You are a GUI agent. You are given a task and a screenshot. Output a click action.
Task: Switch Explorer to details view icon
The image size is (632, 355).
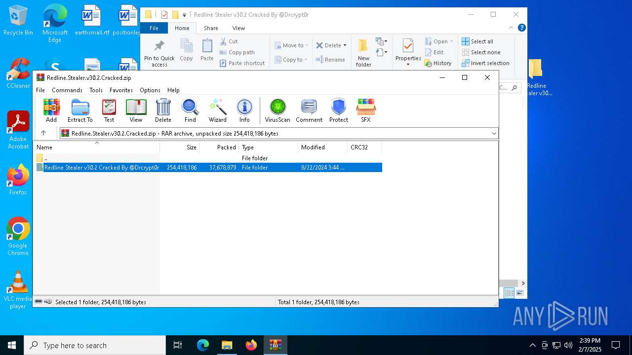509,293
